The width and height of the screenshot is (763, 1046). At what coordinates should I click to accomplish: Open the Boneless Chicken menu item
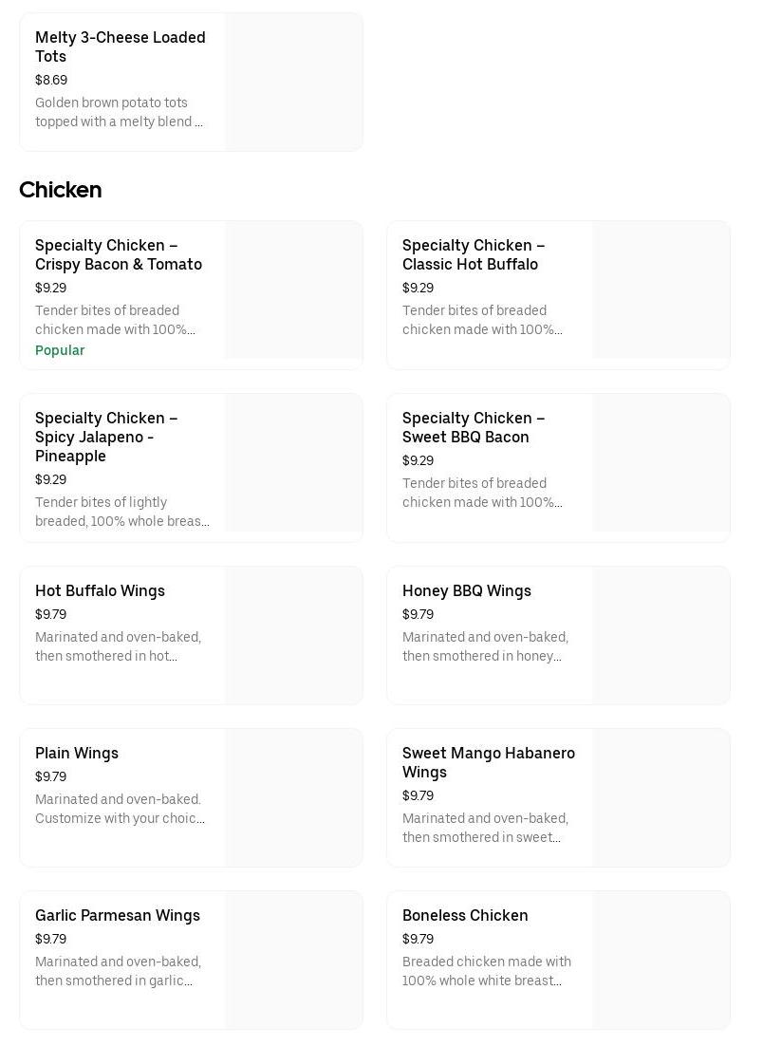click(x=465, y=915)
